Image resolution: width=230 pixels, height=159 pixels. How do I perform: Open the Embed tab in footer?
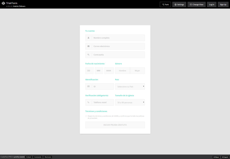[28, 157]
